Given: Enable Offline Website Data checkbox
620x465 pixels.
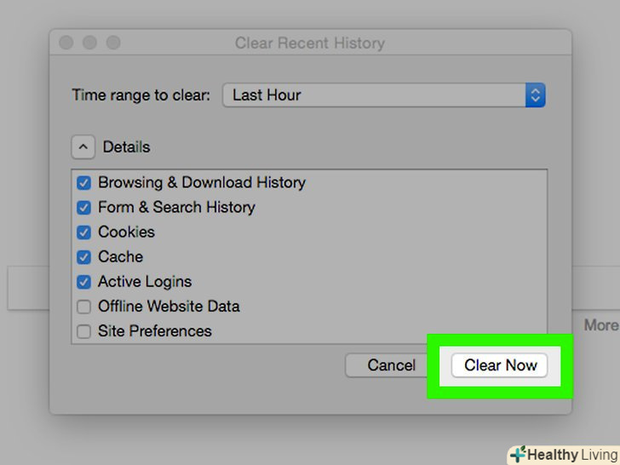Looking at the screenshot, I should coord(83,307).
